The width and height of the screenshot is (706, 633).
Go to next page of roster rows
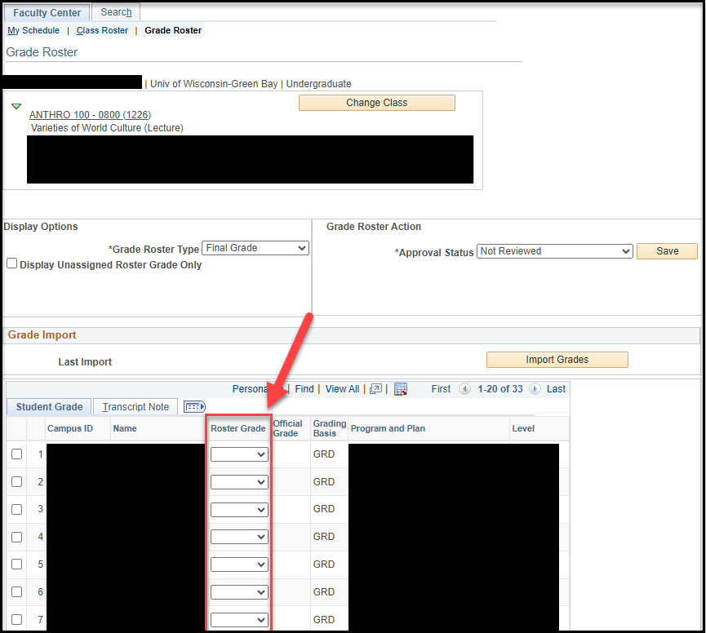(535, 389)
